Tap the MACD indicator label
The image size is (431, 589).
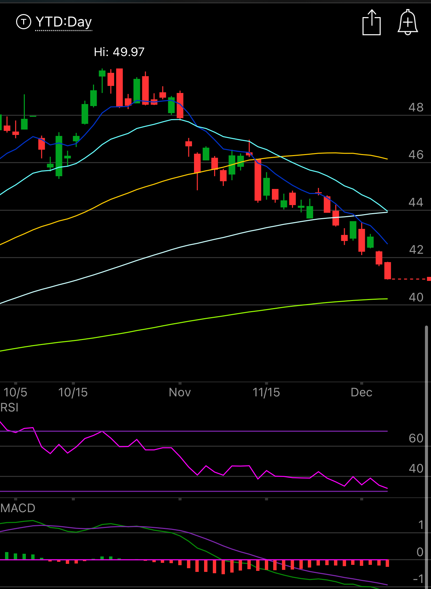18,508
